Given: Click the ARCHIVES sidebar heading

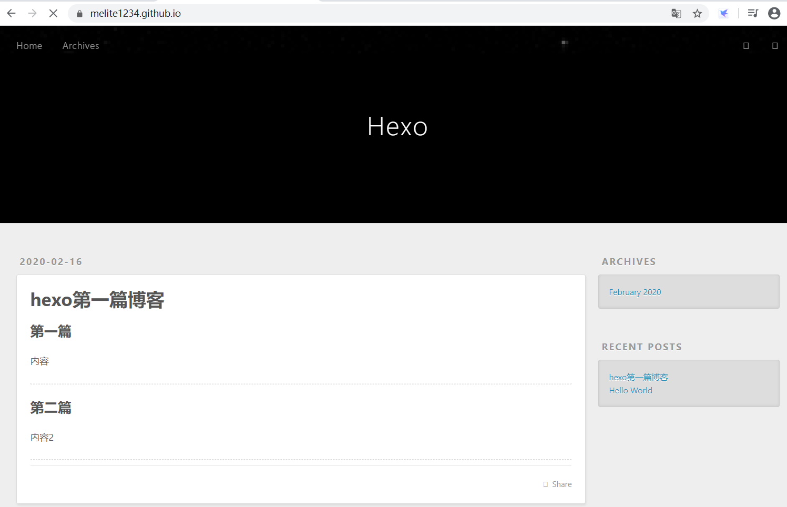Looking at the screenshot, I should tap(629, 262).
